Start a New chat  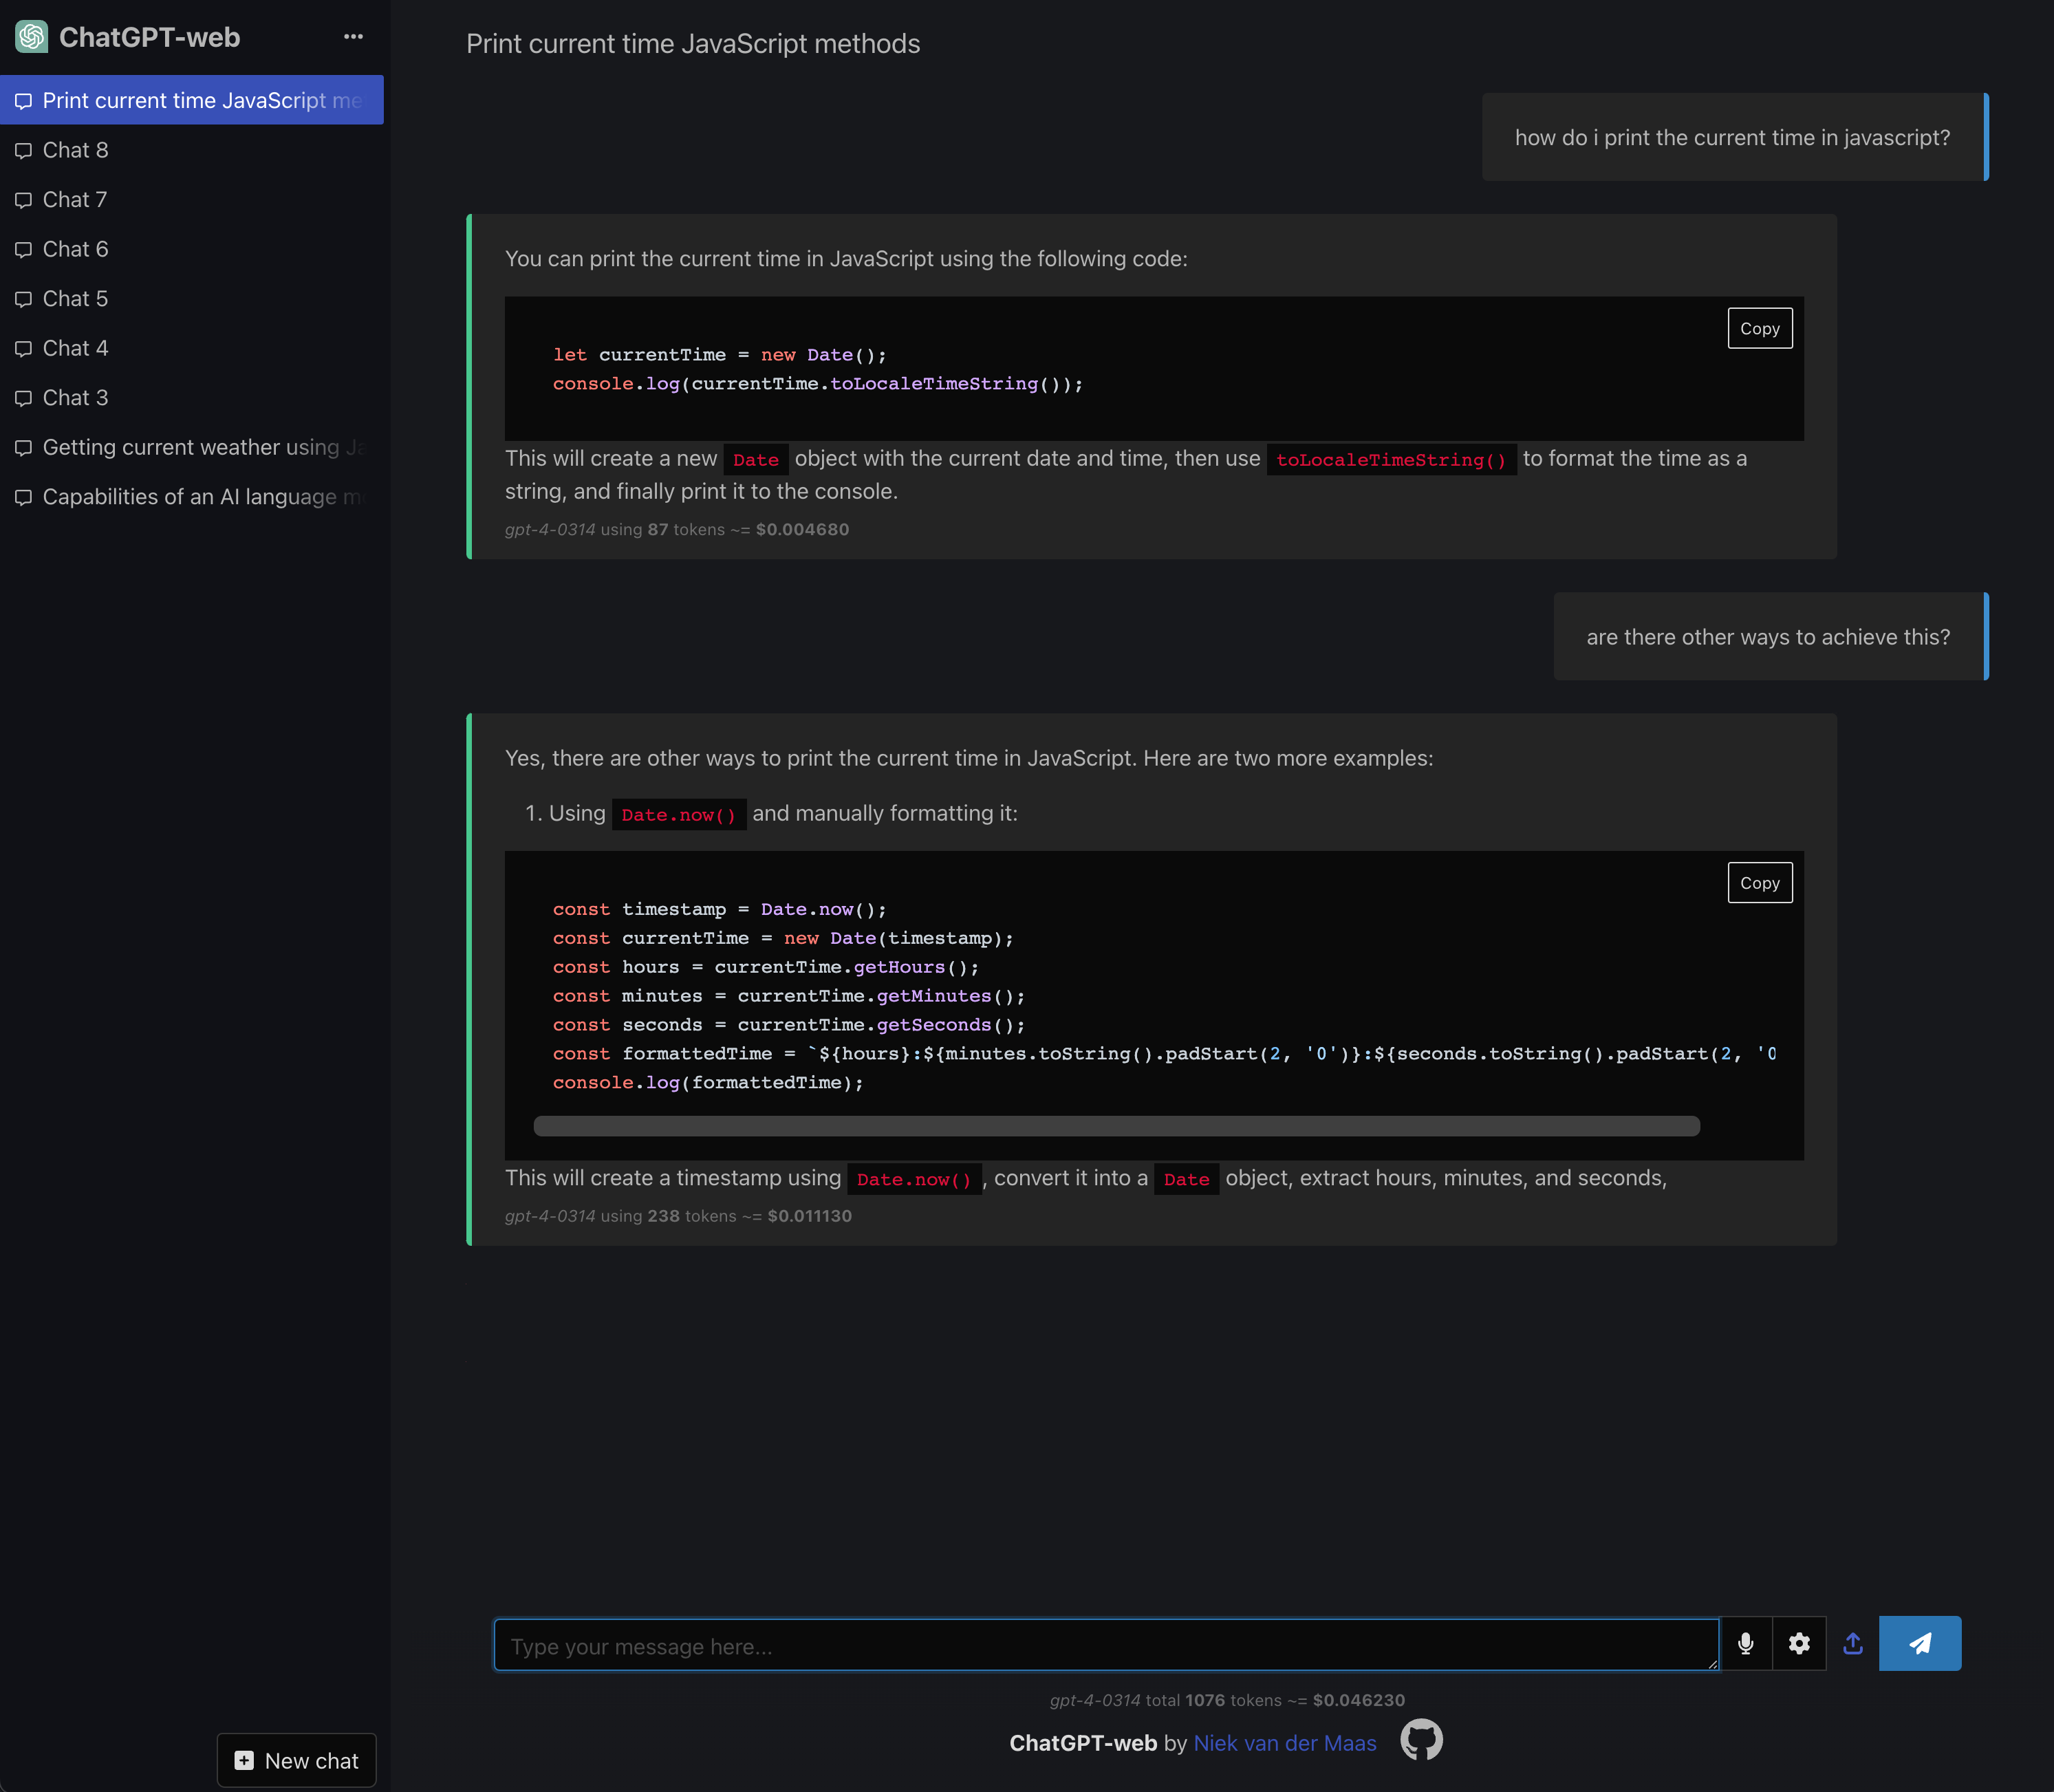click(296, 1760)
